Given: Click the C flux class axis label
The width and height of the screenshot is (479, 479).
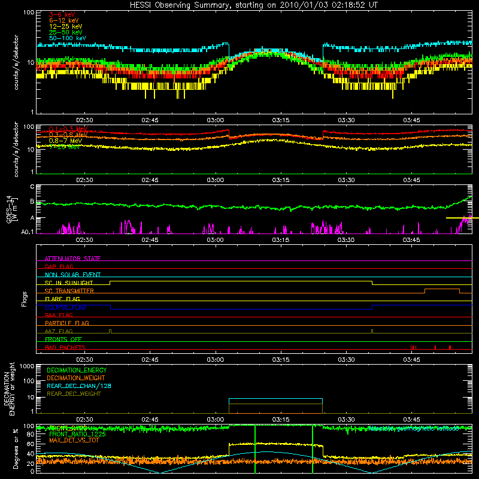Looking at the screenshot, I should coord(32,187).
